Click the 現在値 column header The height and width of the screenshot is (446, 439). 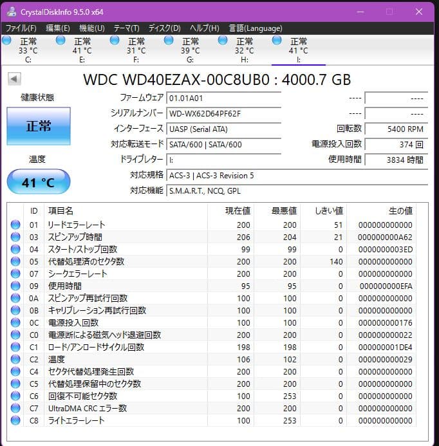pyautogui.click(x=230, y=210)
